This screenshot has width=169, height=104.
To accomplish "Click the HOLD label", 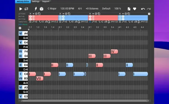I will [x=25, y=25].
